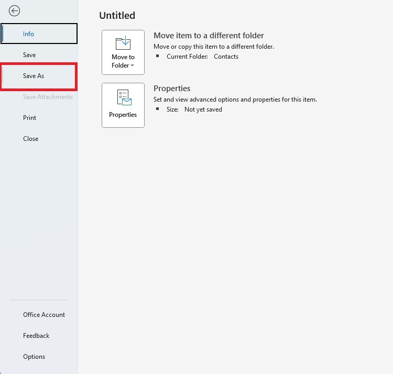Click Set and view advanced options description

click(235, 100)
